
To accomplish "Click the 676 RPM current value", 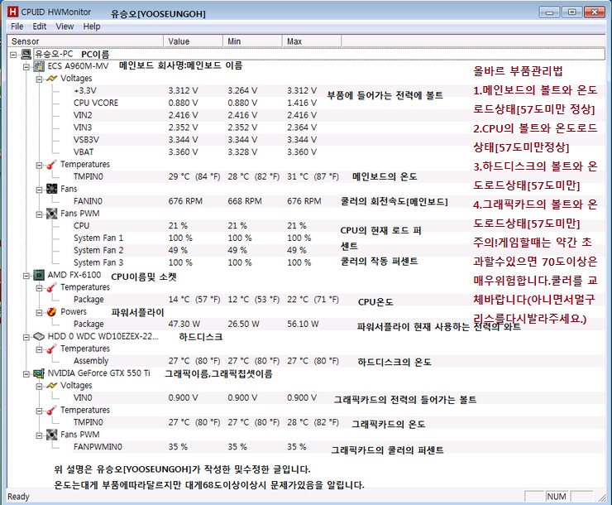I will [x=185, y=201].
